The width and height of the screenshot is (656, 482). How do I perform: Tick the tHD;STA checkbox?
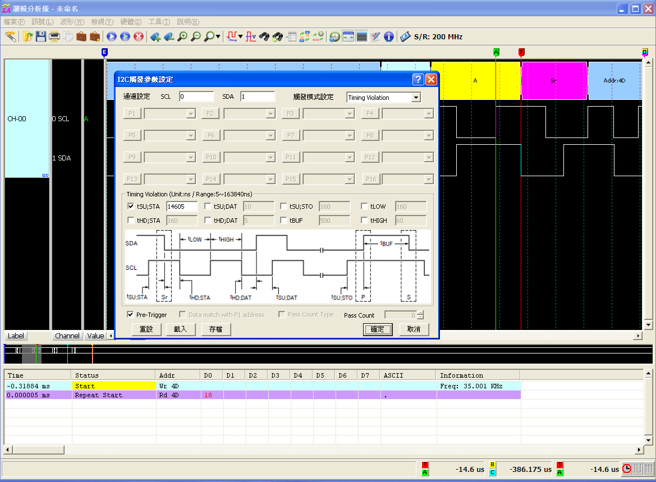pyautogui.click(x=131, y=220)
